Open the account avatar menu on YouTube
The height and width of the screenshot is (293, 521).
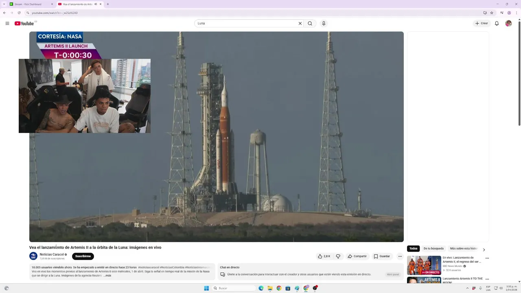(508, 23)
